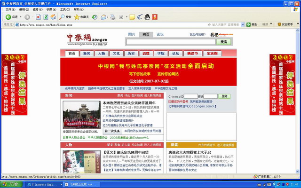The height and width of the screenshot is (188, 301).
Task: Click the yellow sticky note icon
Action: [x=132, y=17]
